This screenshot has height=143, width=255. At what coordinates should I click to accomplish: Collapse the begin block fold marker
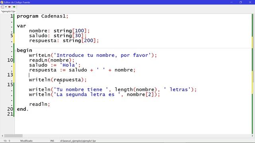tap(16, 50)
